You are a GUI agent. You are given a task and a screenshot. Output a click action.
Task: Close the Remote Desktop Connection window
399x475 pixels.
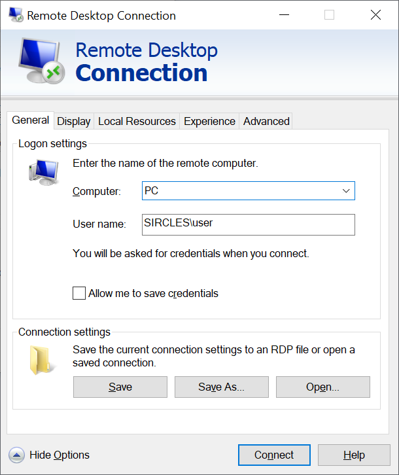[375, 15]
